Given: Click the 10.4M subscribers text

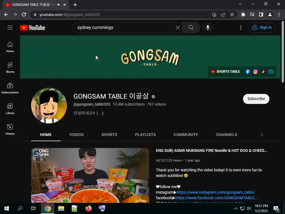Looking at the screenshot, I should click(129, 104).
